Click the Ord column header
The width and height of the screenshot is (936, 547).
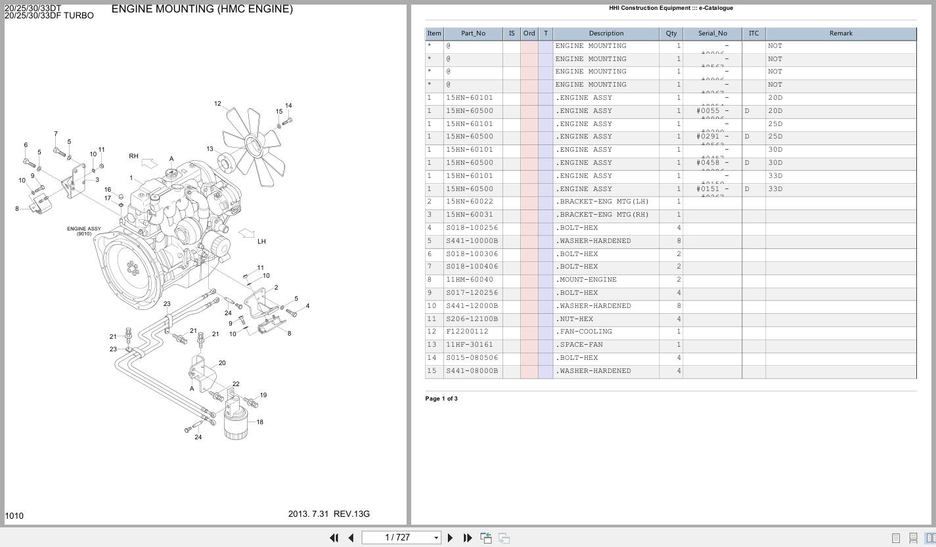pos(529,33)
